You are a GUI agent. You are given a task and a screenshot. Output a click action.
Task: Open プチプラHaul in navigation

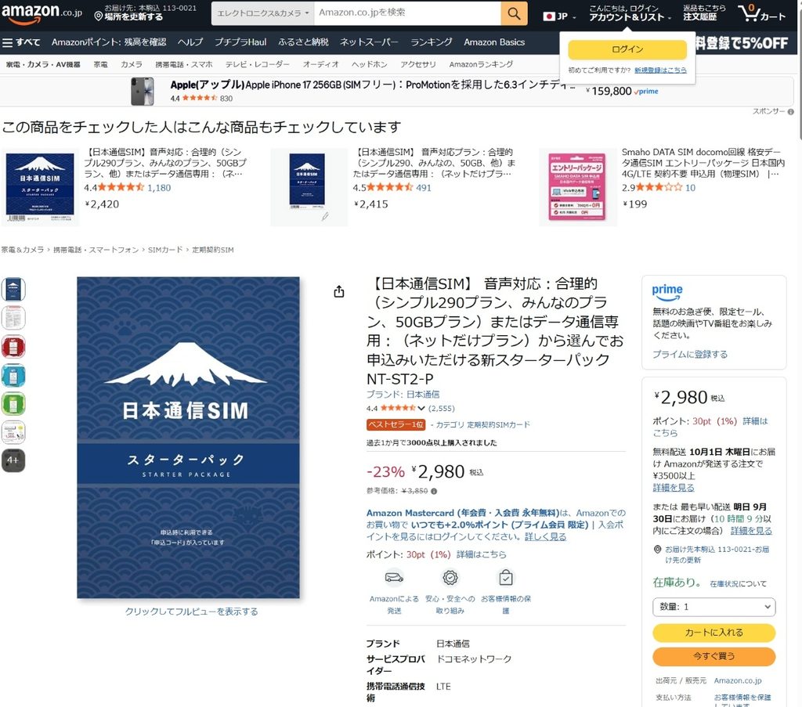pyautogui.click(x=240, y=42)
